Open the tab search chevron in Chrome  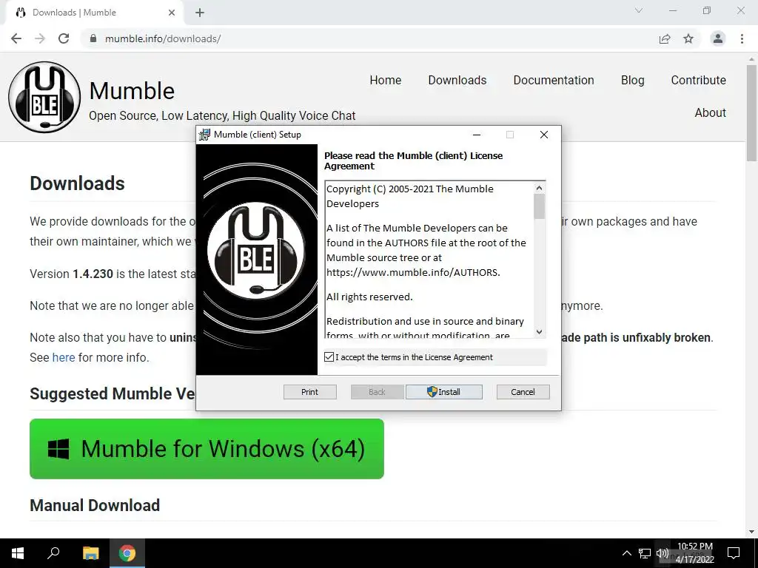pyautogui.click(x=639, y=10)
